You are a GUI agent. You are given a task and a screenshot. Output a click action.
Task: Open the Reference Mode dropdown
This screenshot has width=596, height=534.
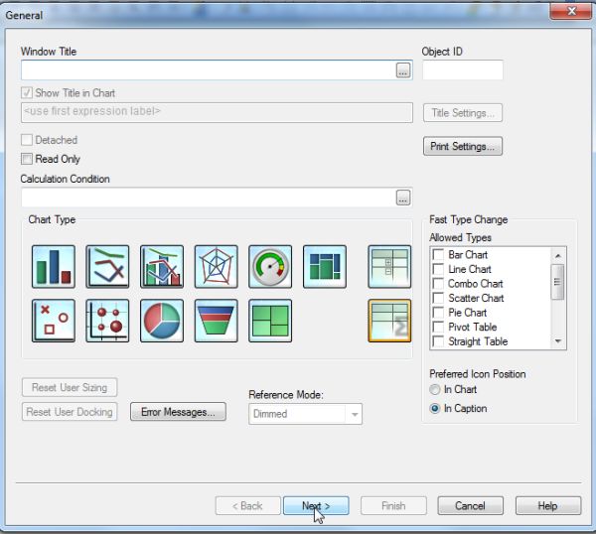[x=305, y=414]
